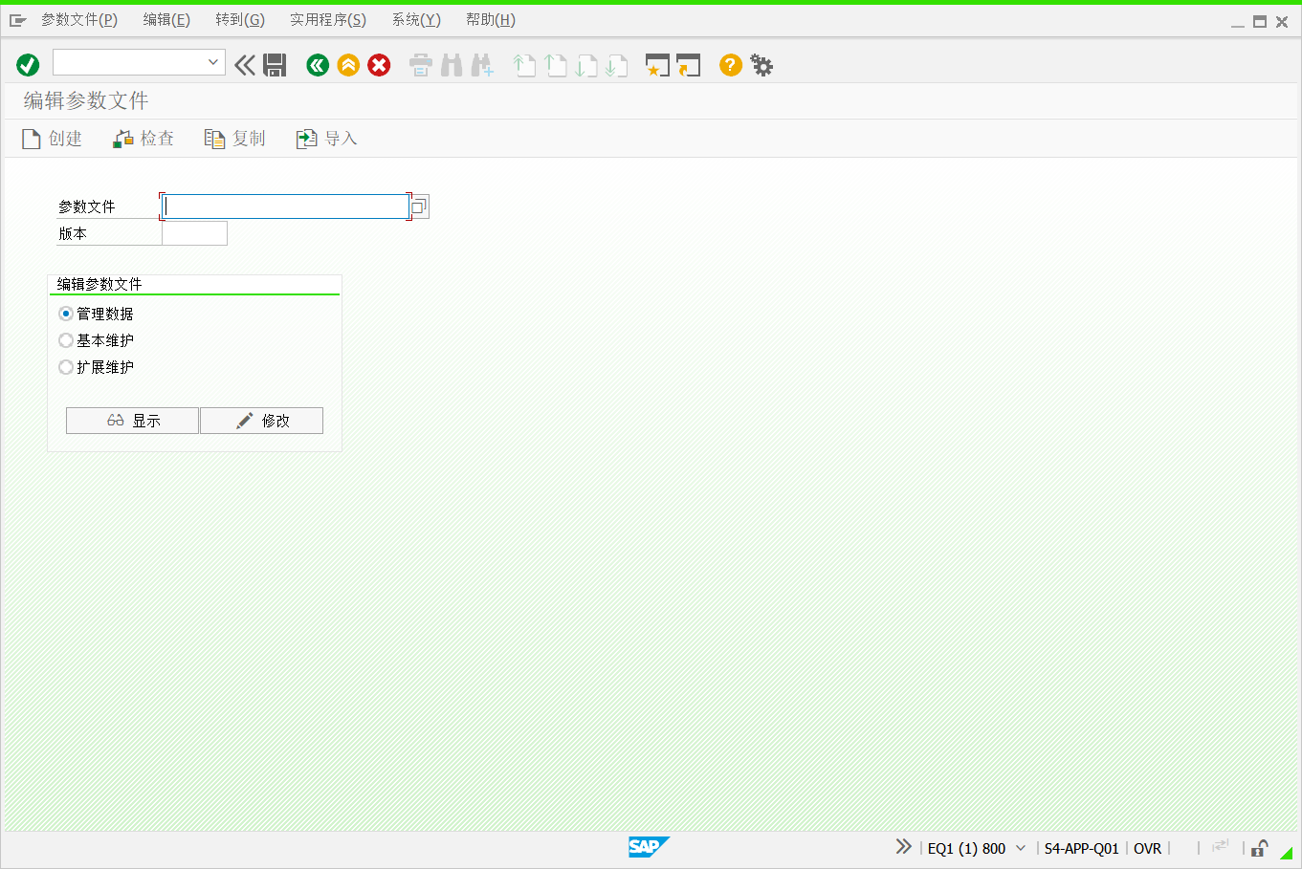Click the Previous Page icon

click(556, 65)
